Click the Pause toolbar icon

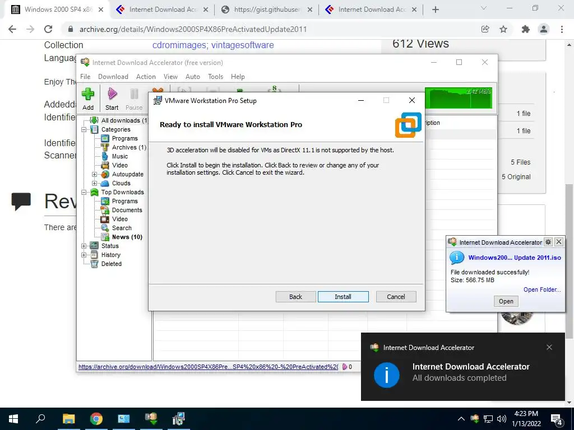pyautogui.click(x=134, y=94)
